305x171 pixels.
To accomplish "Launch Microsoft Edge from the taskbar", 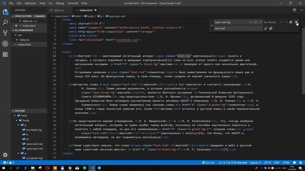I will tap(25, 168).
